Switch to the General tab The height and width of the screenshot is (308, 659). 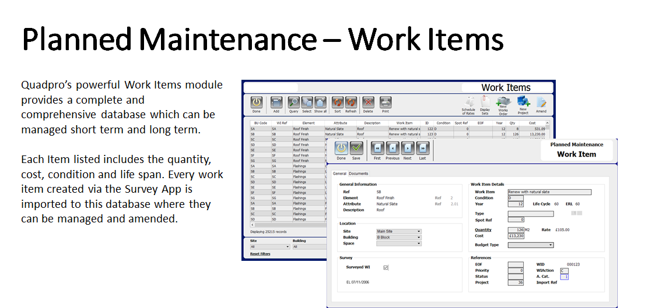coord(339,174)
